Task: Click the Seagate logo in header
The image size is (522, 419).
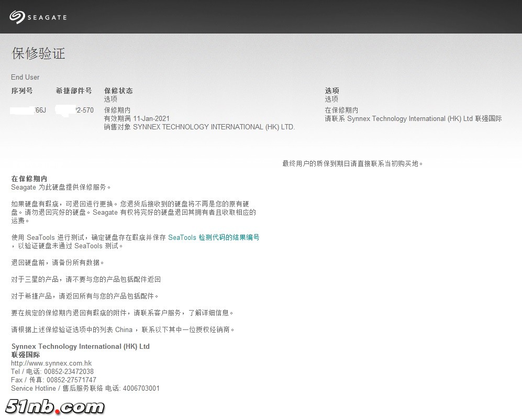Action: coord(38,17)
